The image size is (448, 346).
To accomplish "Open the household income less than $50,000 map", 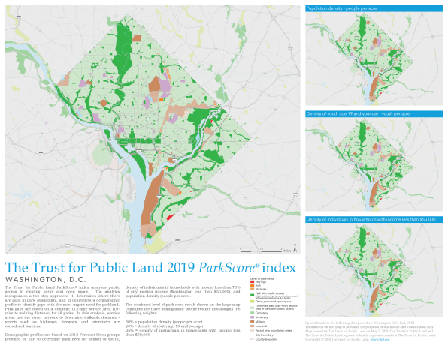I will coord(374,270).
